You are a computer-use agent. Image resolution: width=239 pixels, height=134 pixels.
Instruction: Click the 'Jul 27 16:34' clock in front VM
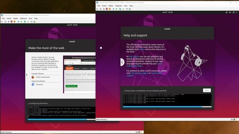(167, 12)
